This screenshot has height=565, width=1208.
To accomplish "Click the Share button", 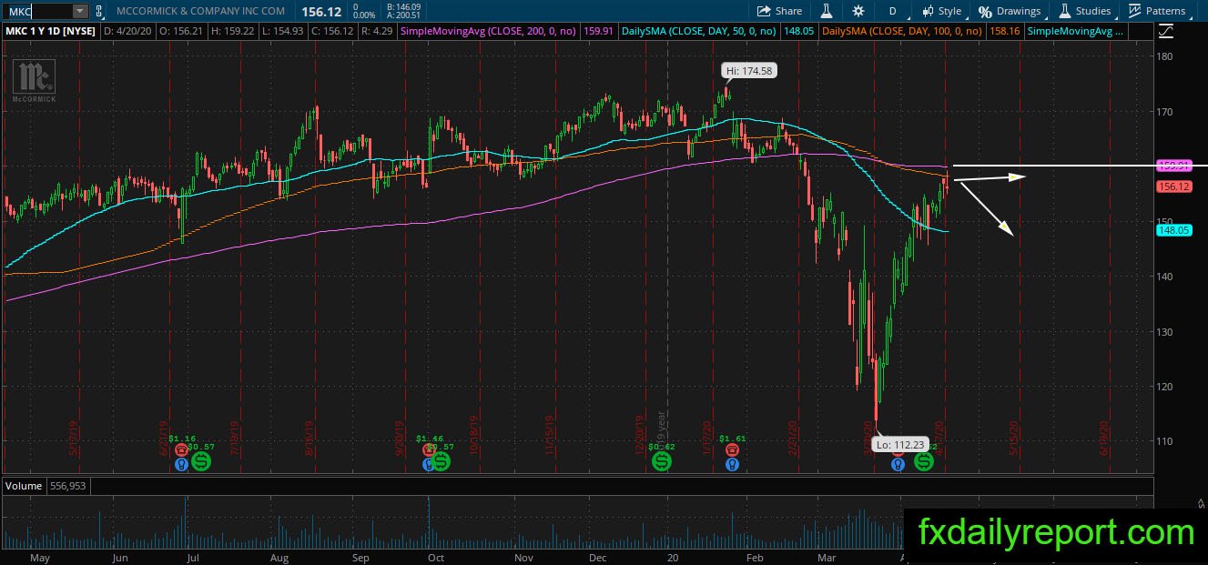I will click(780, 11).
